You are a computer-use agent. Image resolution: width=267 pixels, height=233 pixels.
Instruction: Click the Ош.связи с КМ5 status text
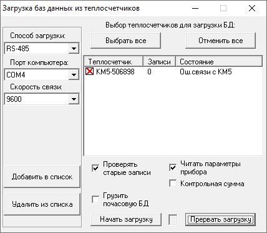pos(206,72)
